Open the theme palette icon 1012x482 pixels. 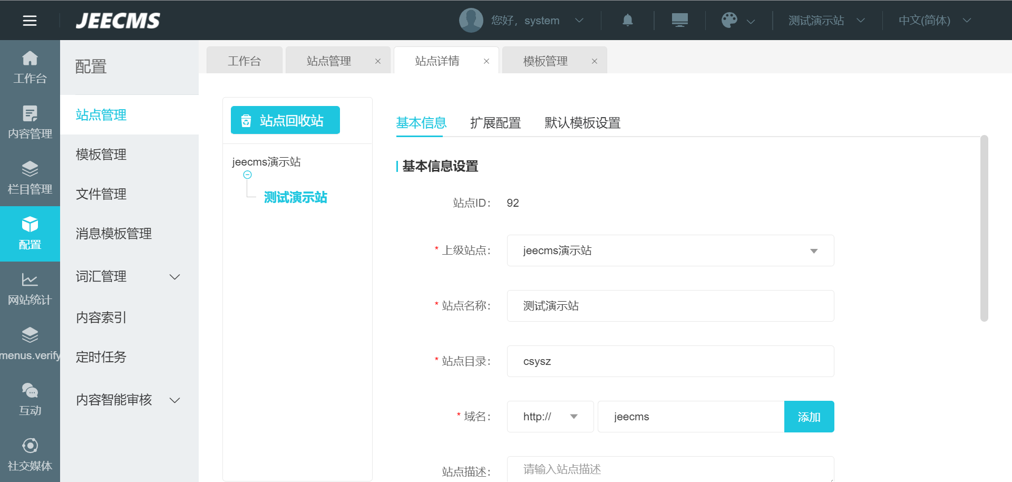(x=729, y=21)
